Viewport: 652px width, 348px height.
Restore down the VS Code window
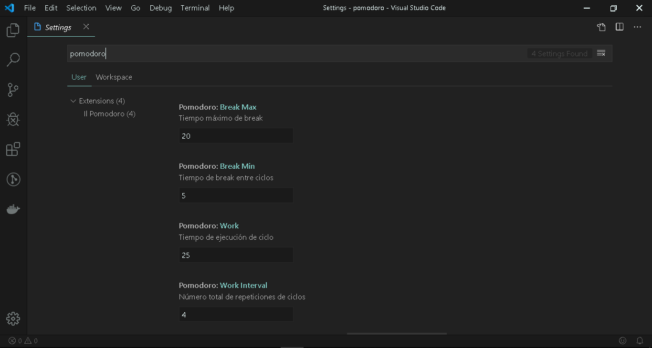[613, 8]
